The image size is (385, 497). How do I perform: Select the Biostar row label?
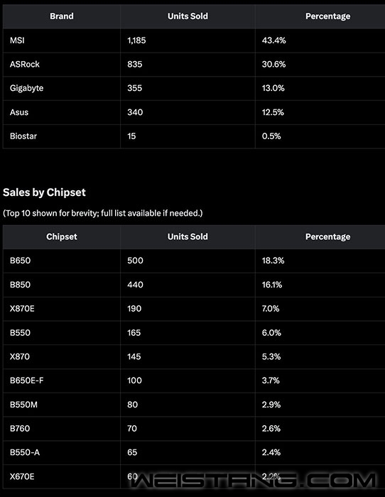pyautogui.click(x=23, y=136)
